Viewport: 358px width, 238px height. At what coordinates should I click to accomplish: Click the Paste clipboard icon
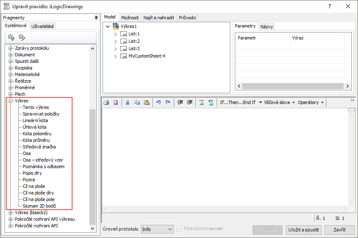point(147,102)
